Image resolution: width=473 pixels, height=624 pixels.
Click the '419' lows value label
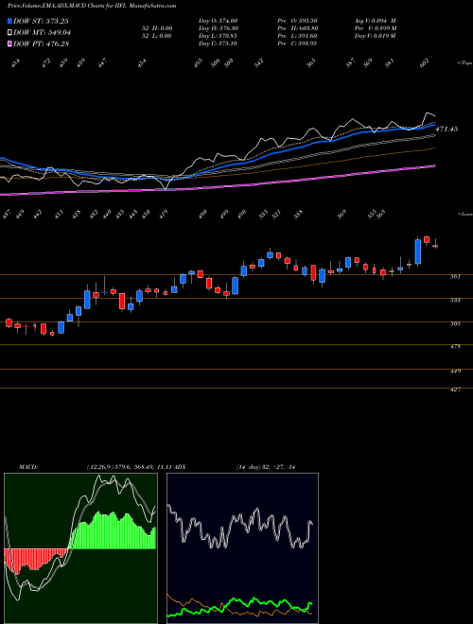pos(163,214)
